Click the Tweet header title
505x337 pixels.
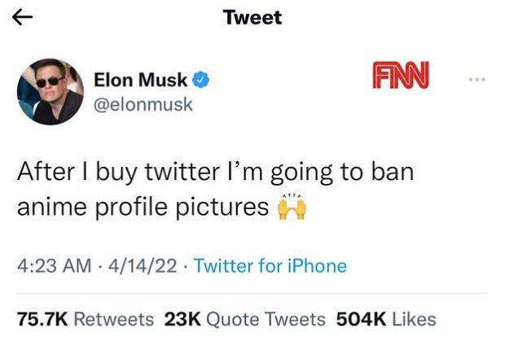[253, 17]
